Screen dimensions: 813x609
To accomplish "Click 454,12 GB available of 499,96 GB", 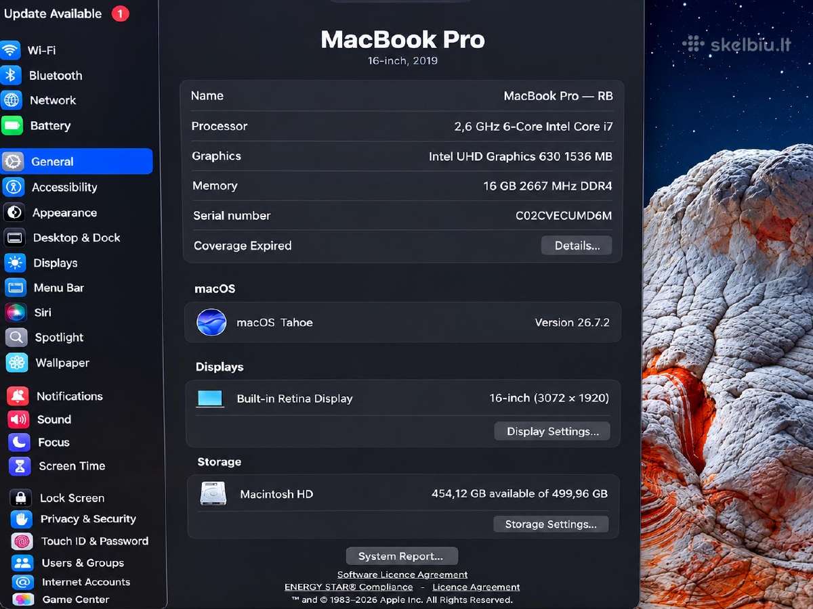I will (x=520, y=493).
